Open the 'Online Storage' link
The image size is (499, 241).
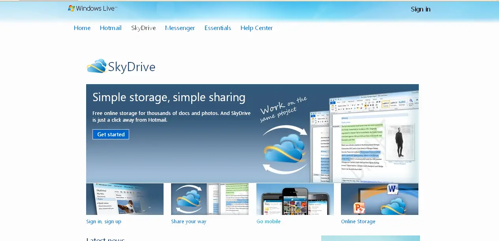pos(358,222)
